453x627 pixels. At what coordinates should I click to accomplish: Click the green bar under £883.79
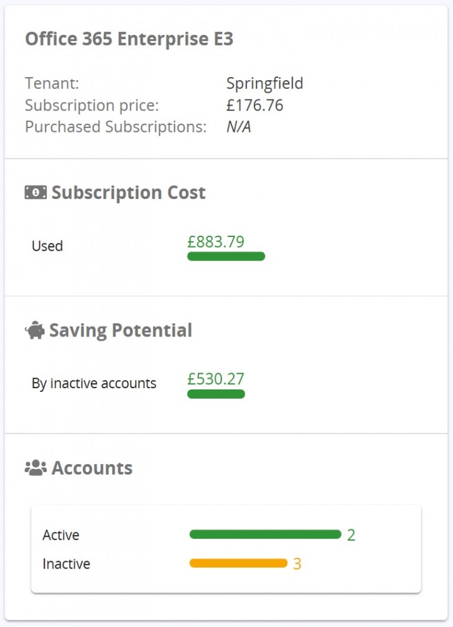pyautogui.click(x=226, y=256)
